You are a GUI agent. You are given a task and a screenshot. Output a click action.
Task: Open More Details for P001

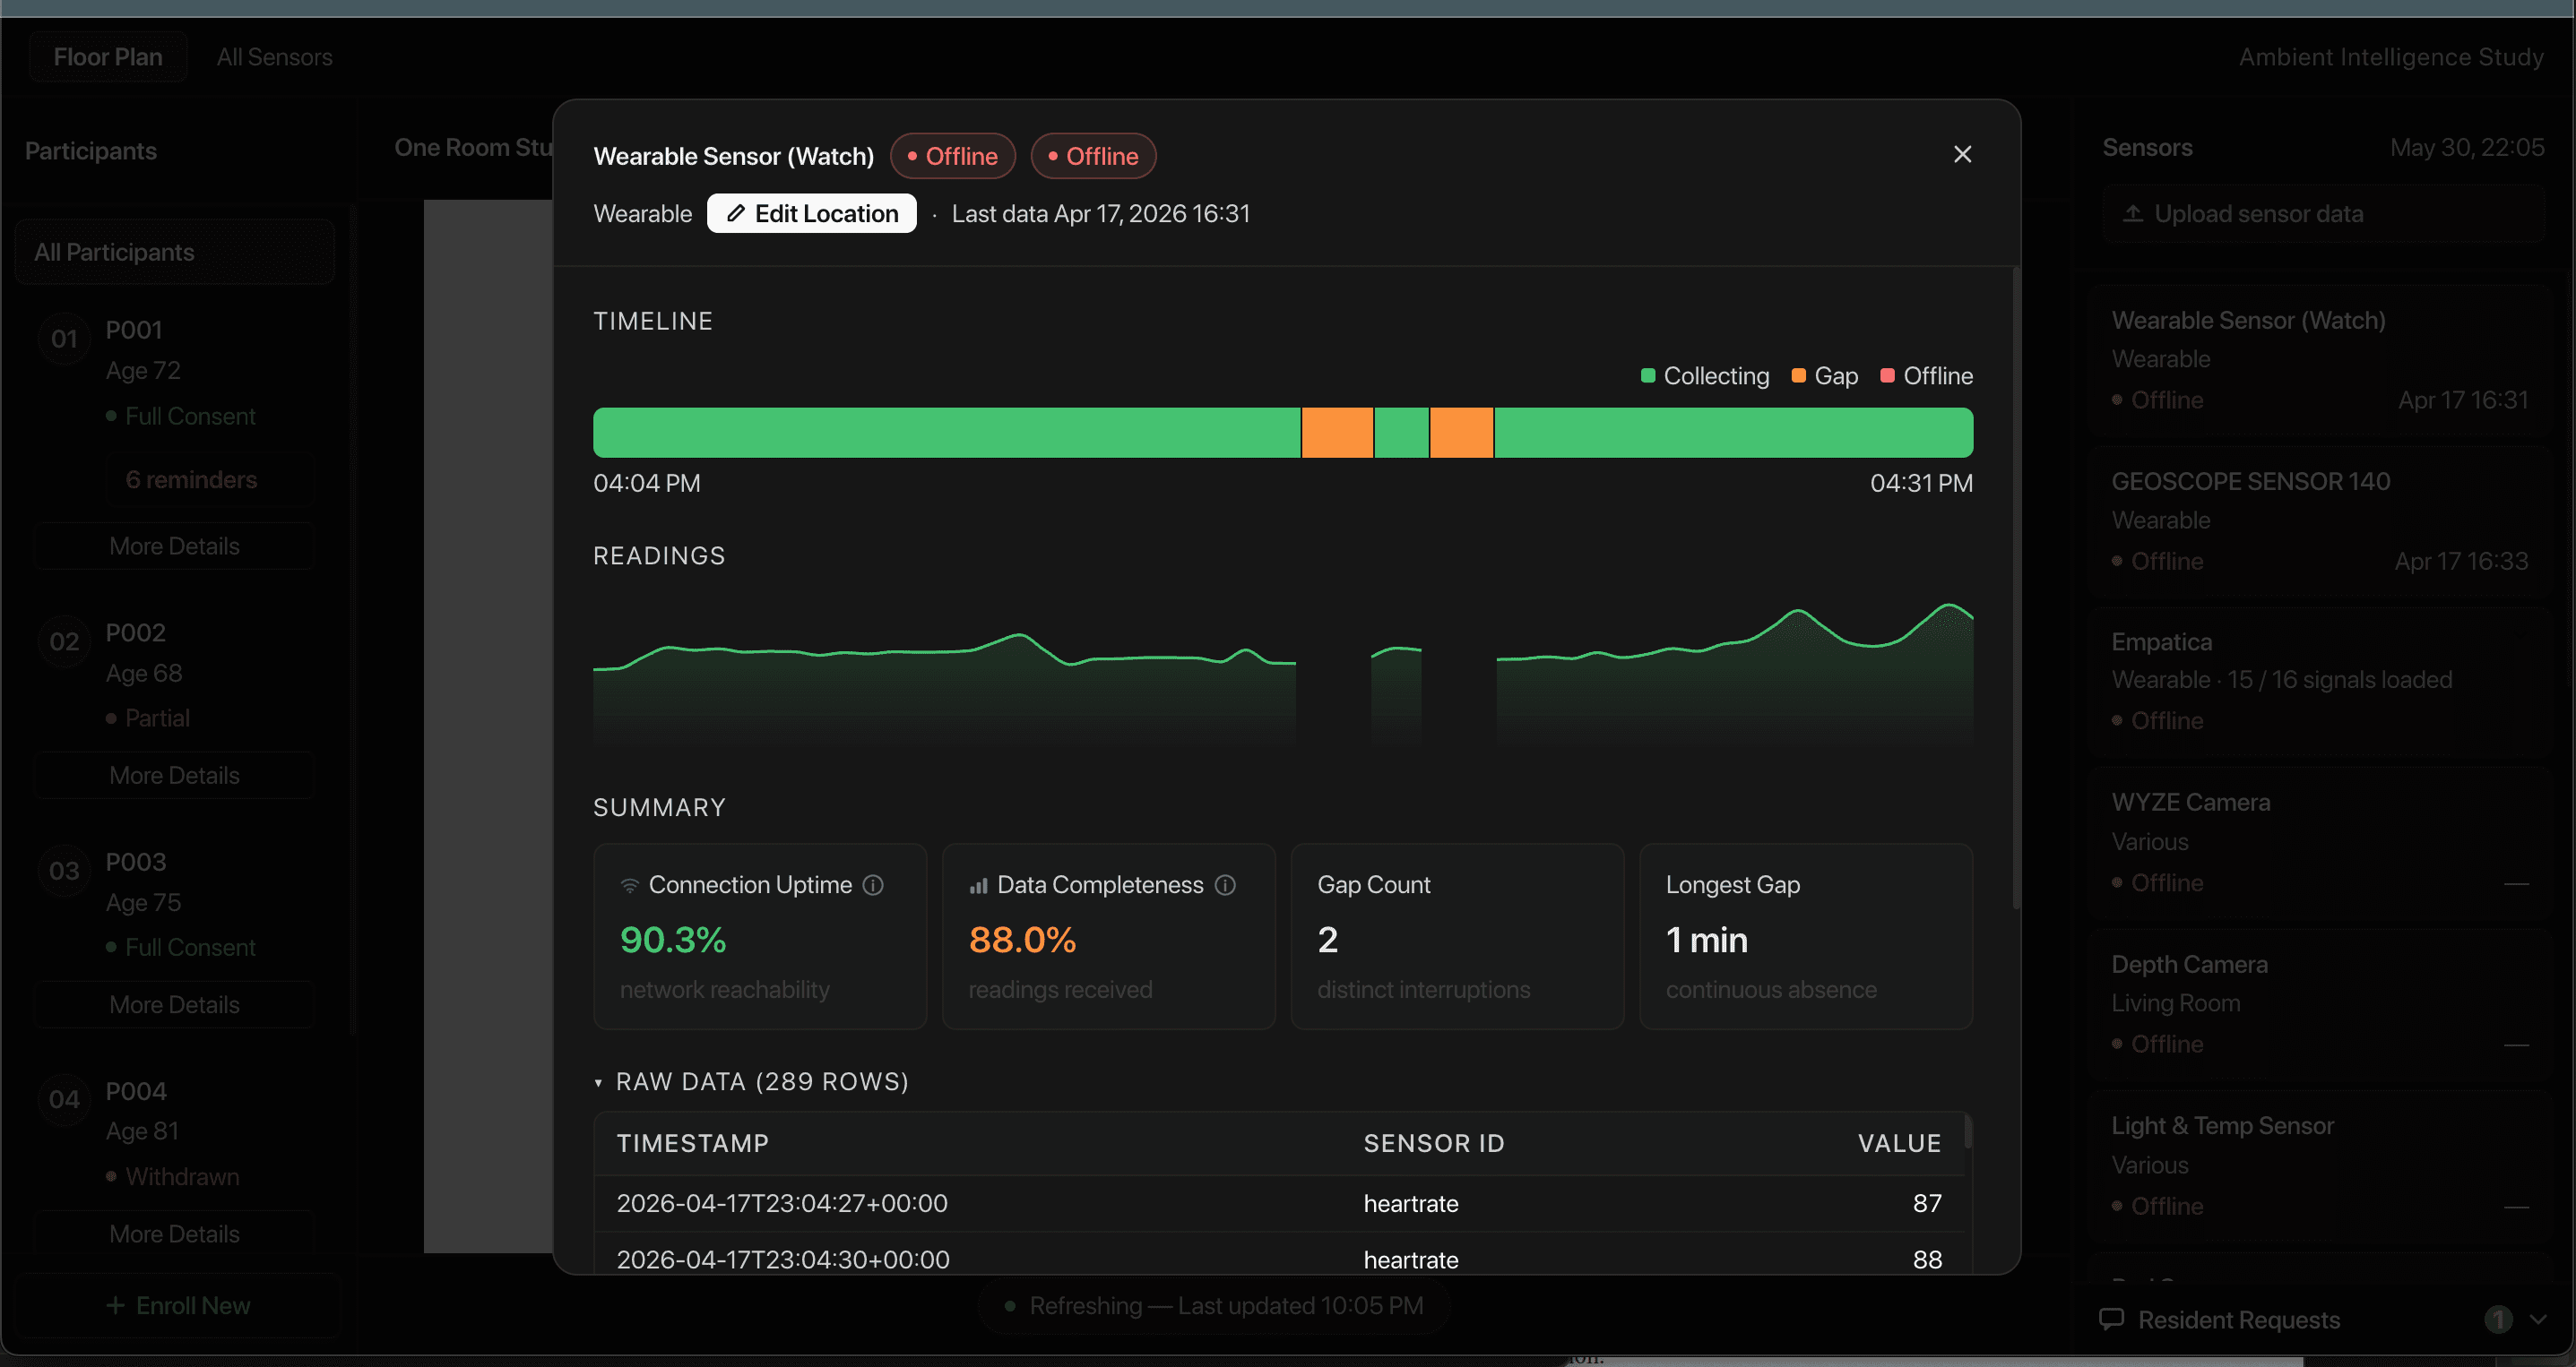click(x=175, y=546)
